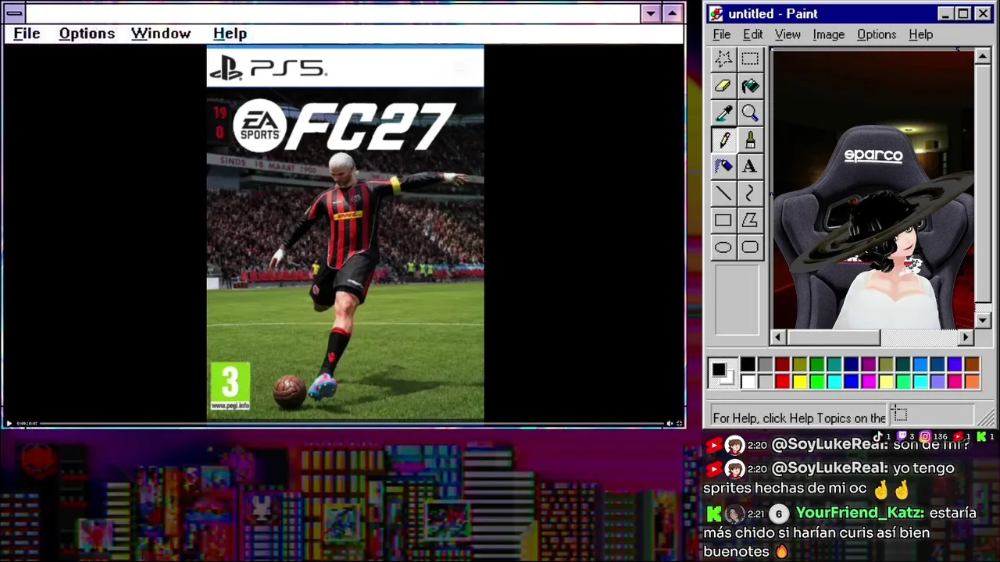
Task: Select the Polygon tool in Paint
Action: pos(750,220)
